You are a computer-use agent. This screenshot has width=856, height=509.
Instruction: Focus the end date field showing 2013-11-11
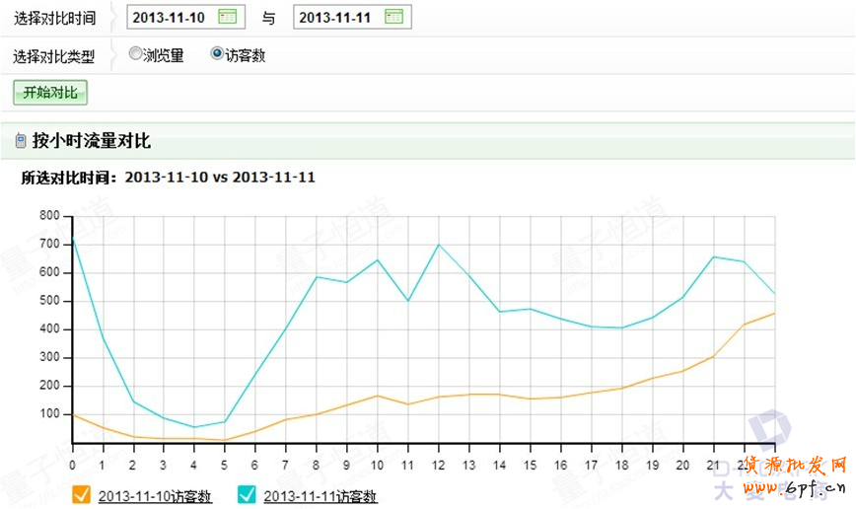(x=338, y=17)
